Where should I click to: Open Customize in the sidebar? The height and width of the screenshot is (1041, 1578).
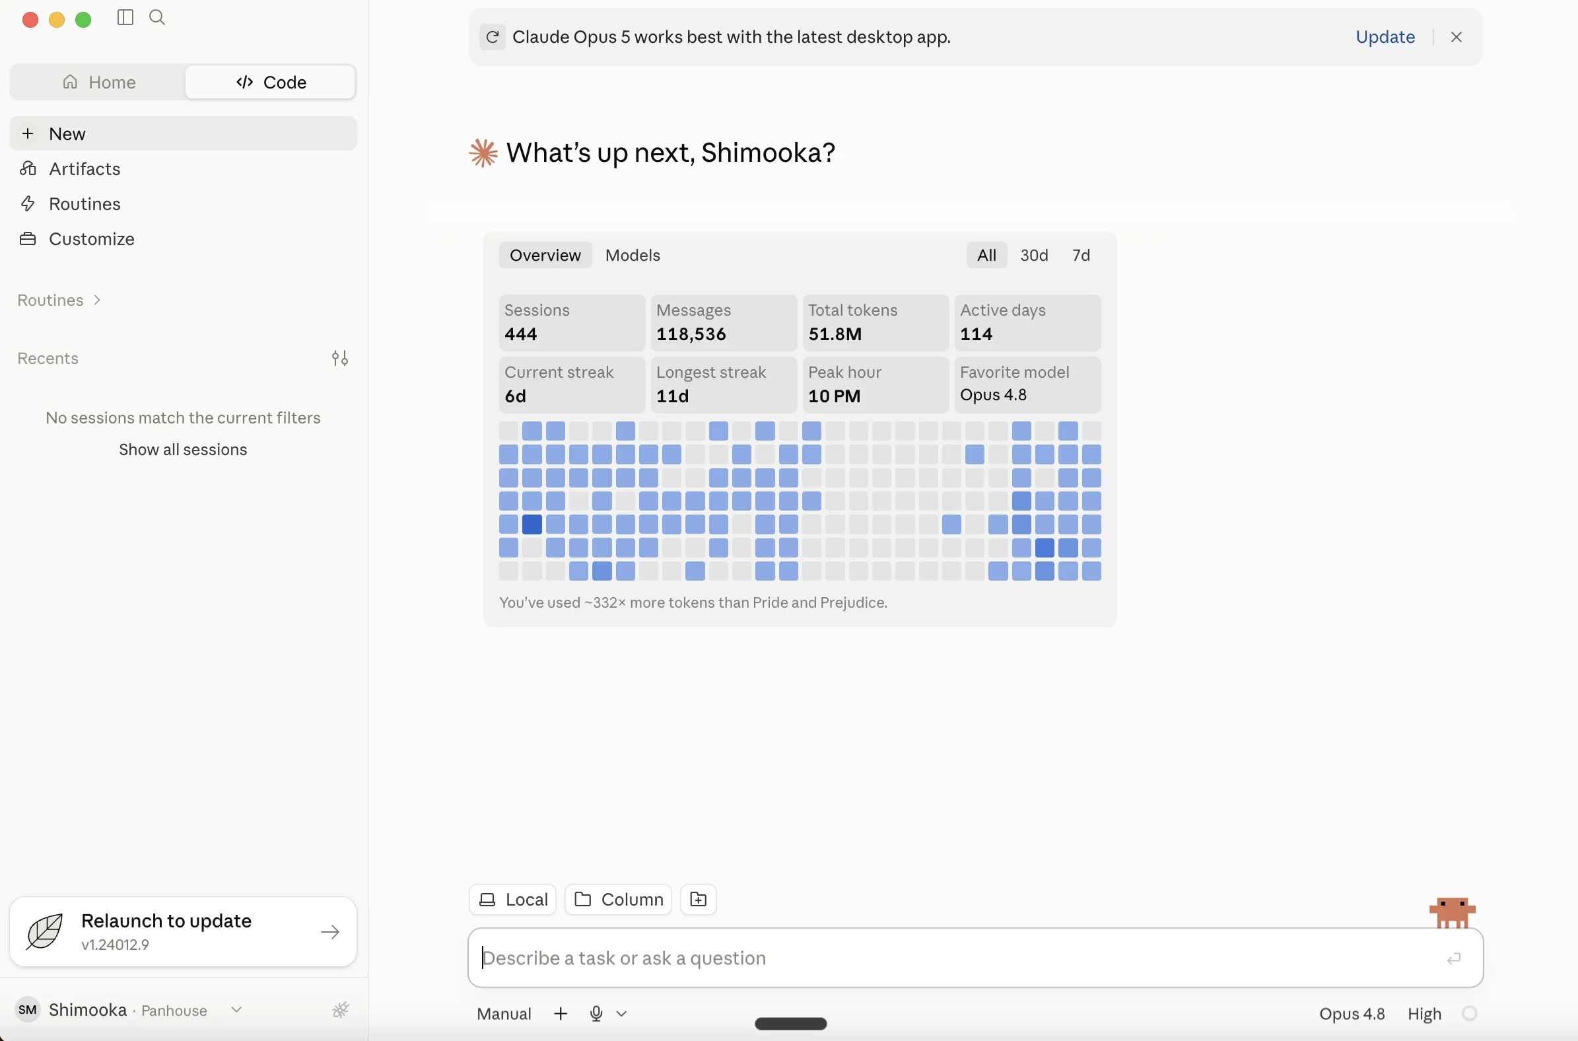[x=183, y=239]
